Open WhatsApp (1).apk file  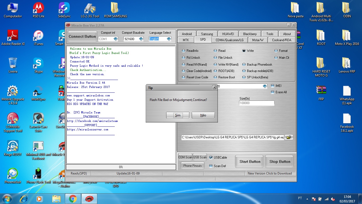(x=347, y=95)
